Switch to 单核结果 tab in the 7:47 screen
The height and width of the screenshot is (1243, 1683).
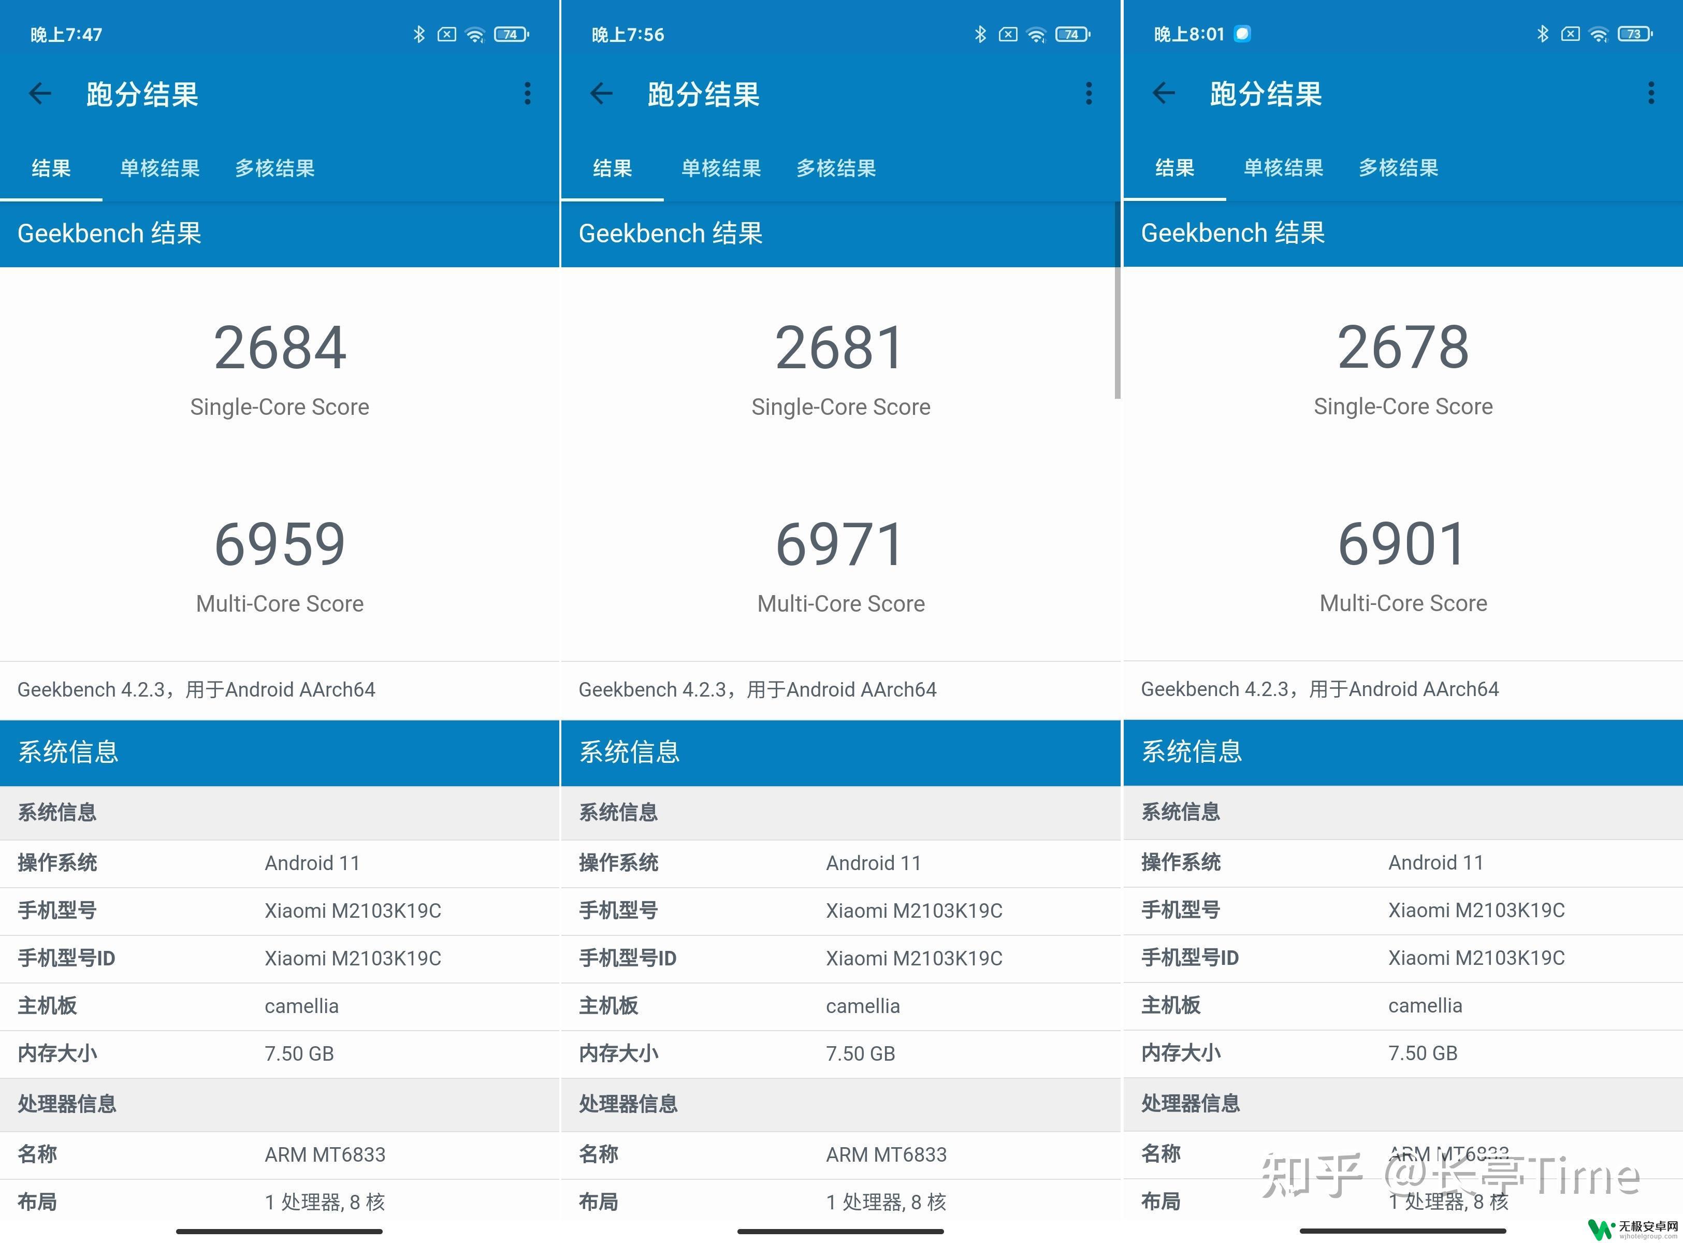(159, 168)
